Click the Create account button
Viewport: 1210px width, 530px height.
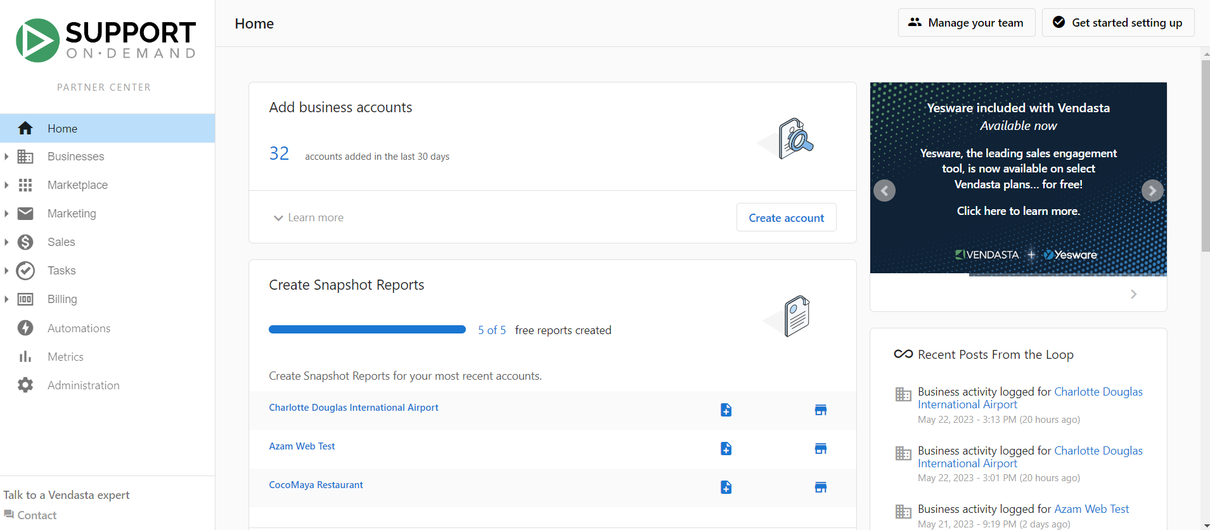[787, 217]
